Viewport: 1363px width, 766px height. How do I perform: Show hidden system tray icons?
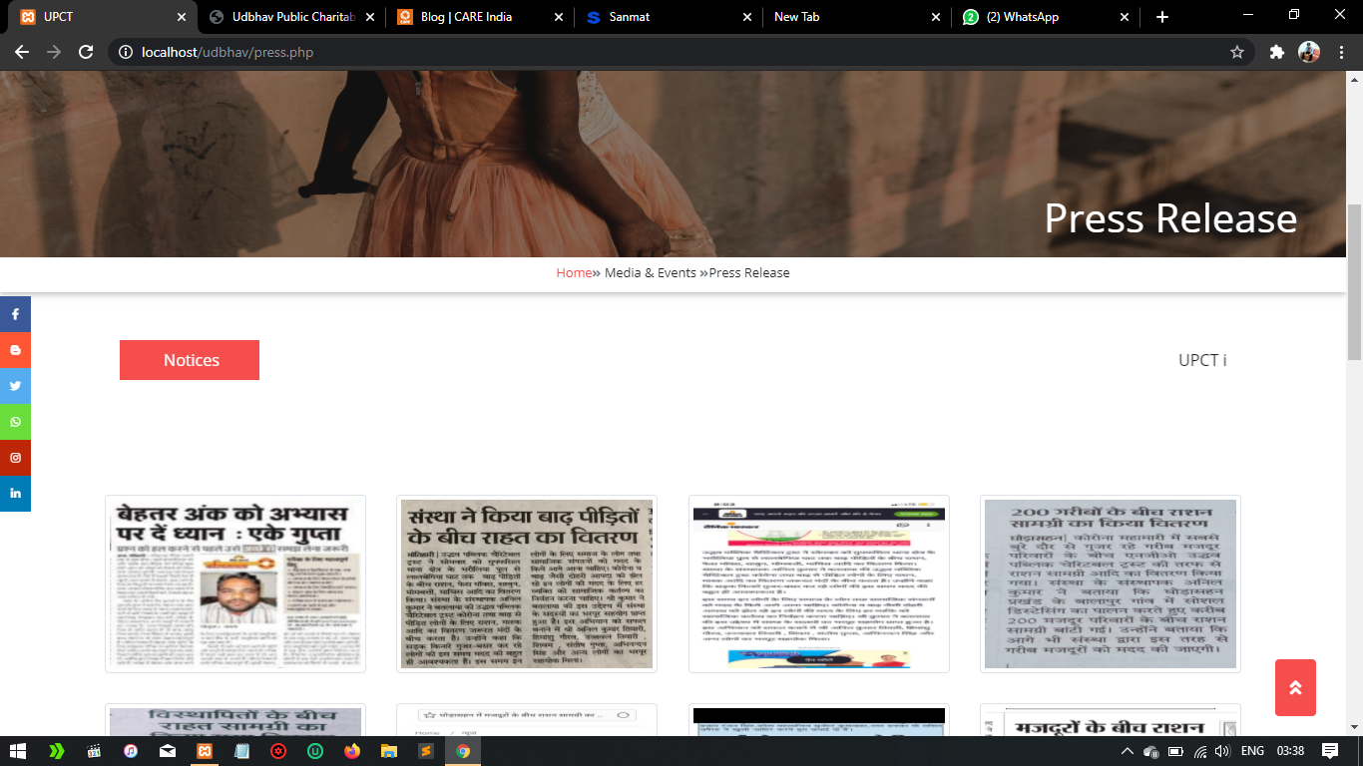pyautogui.click(x=1128, y=751)
